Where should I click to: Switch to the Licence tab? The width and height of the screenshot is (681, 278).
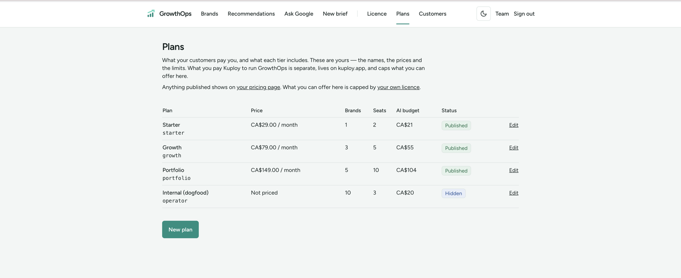pyautogui.click(x=377, y=14)
